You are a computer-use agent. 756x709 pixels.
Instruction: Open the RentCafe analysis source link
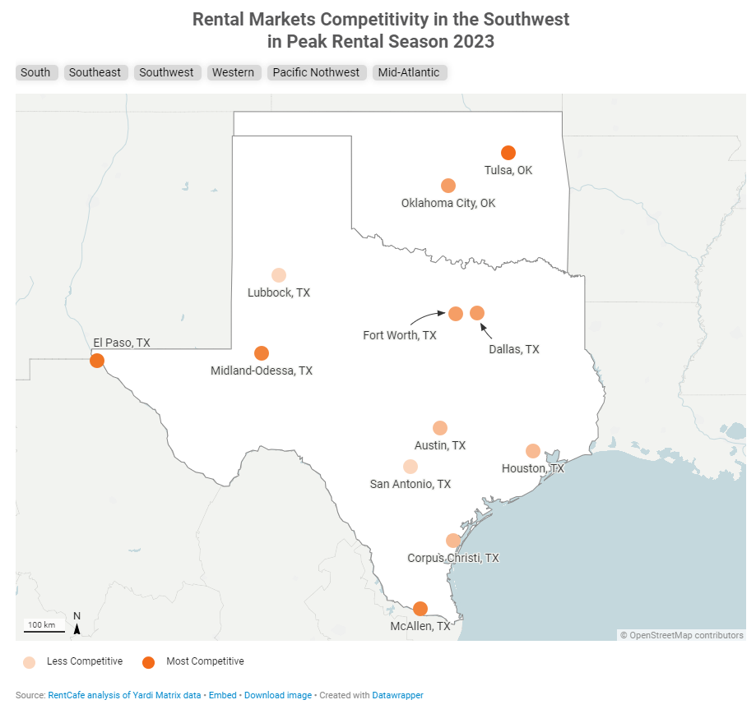pyautogui.click(x=124, y=695)
